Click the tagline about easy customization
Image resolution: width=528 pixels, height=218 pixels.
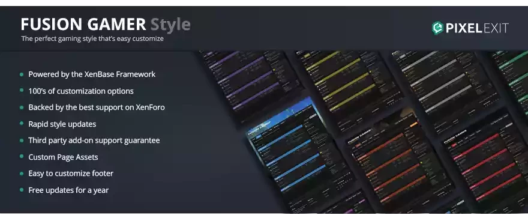tap(92, 39)
